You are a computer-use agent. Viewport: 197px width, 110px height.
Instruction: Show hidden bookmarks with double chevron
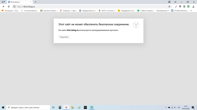coord(191,11)
